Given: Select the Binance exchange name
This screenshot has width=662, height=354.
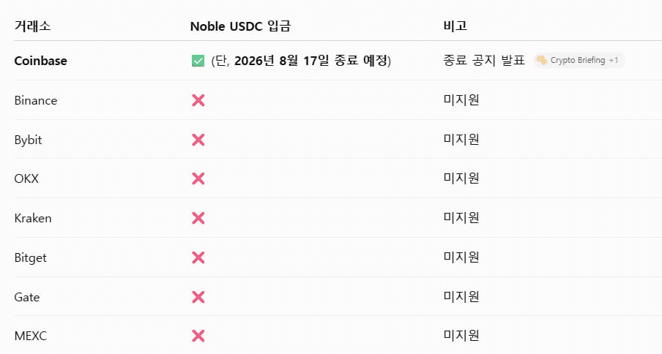Looking at the screenshot, I should (35, 100).
